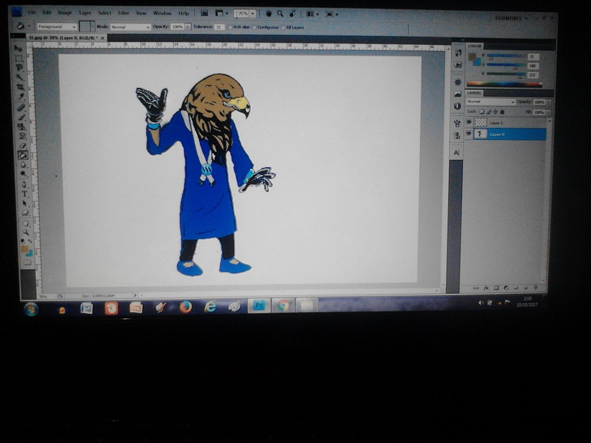Select the Lasso tool

pyautogui.click(x=20, y=67)
